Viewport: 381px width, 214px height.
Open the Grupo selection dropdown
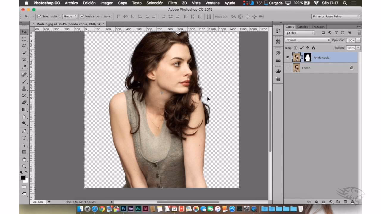point(70,16)
